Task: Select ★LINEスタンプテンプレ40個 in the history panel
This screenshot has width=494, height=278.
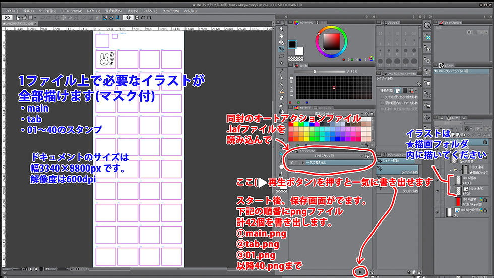Action: (461, 71)
